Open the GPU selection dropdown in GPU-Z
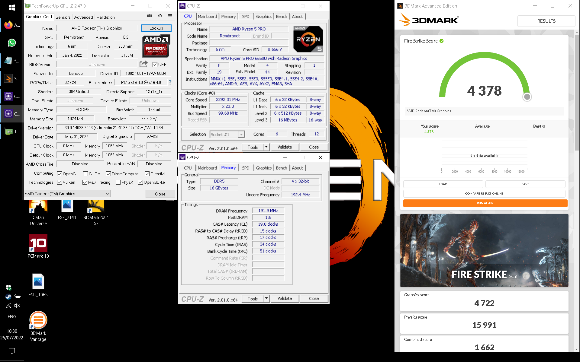Image resolution: width=580 pixels, height=362 pixels. (67, 194)
